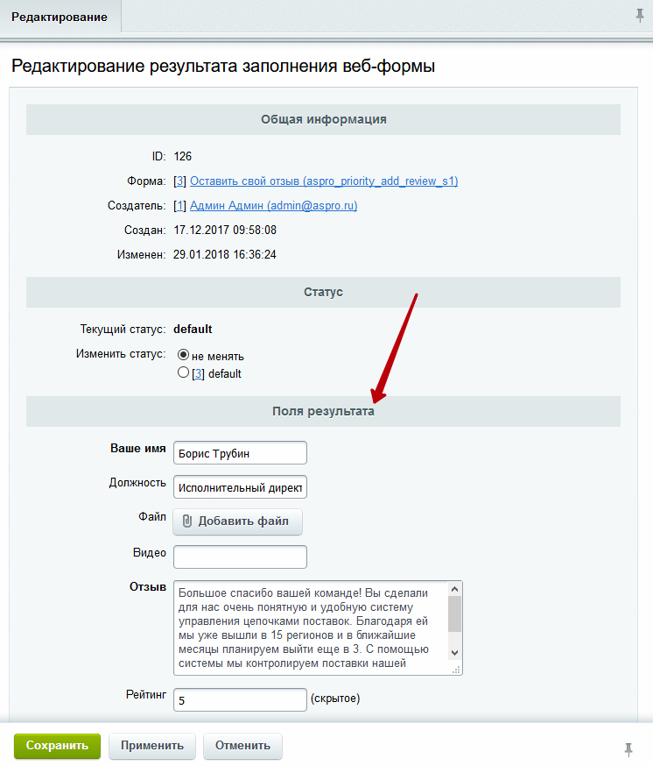This screenshot has height=766, width=653.
Task: Select the 'не менять' radio option
Action: [184, 354]
